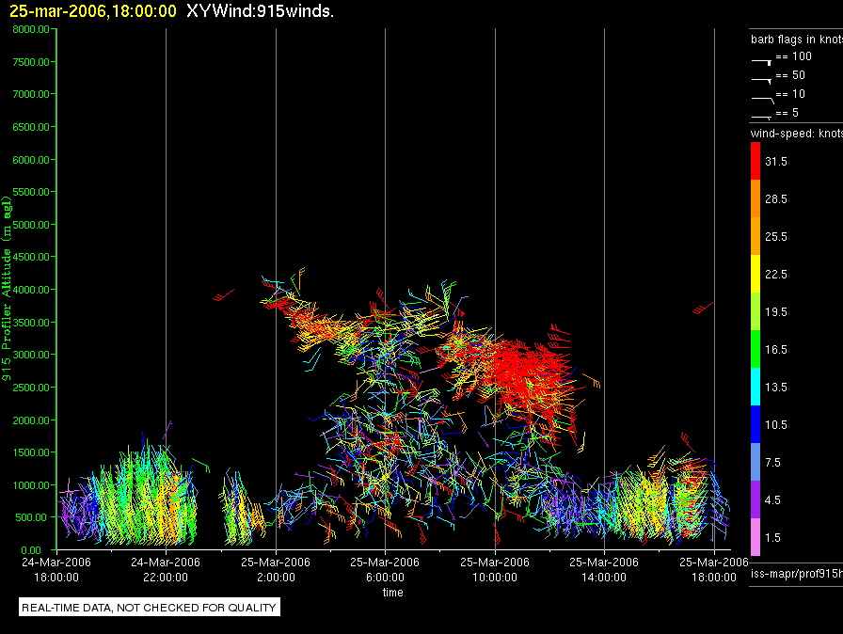Click the yellow-green 19.5 knots swatch
Screen dimensions: 843x634
tap(756, 311)
